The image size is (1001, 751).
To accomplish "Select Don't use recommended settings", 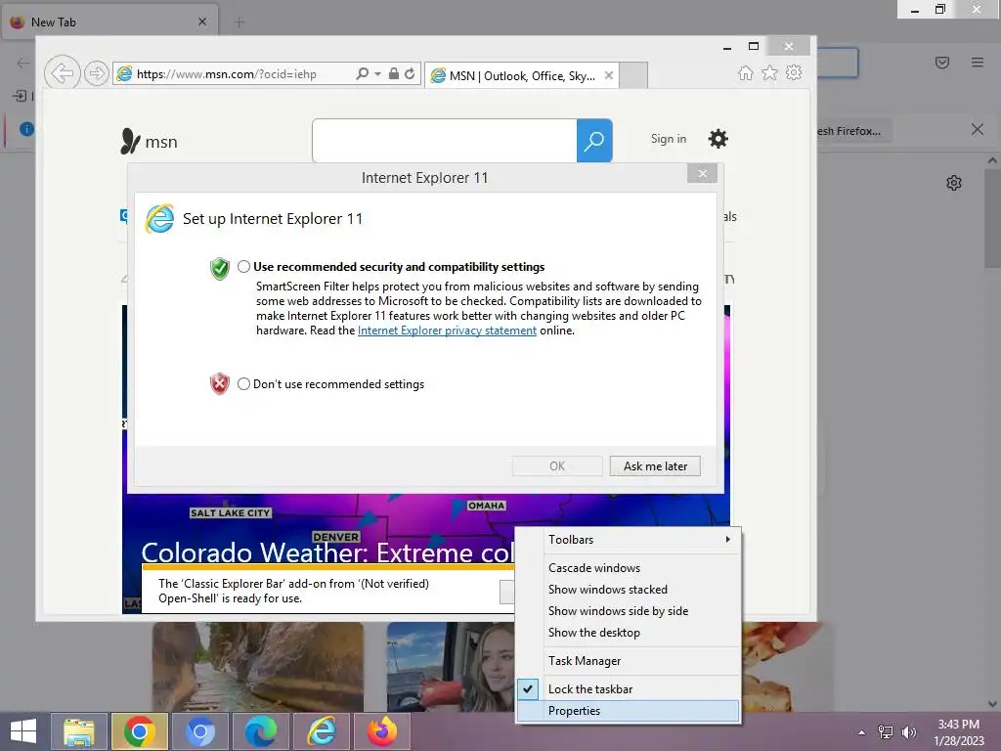I will click(x=243, y=383).
